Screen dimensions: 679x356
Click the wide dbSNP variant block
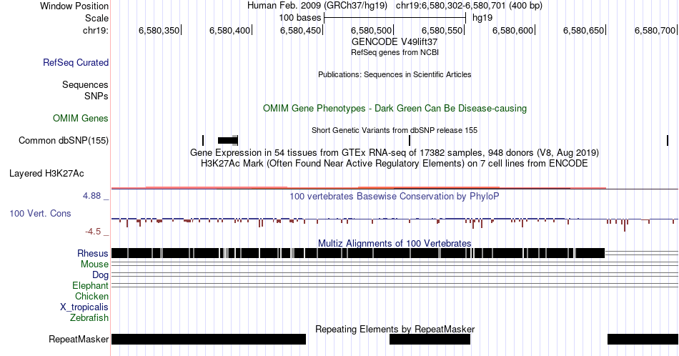click(228, 140)
